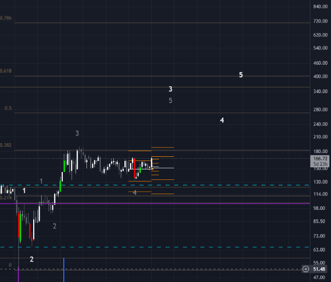Click the current price label 166.72
The height and width of the screenshot is (282, 331).
pyautogui.click(x=320, y=158)
